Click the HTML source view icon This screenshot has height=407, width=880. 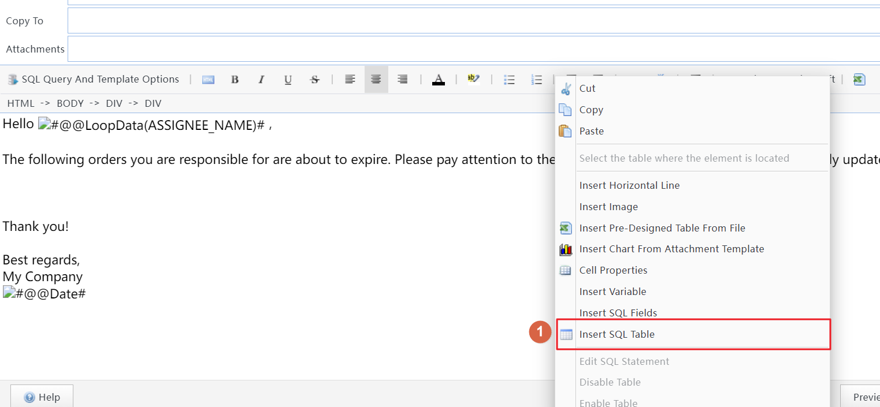(x=208, y=80)
